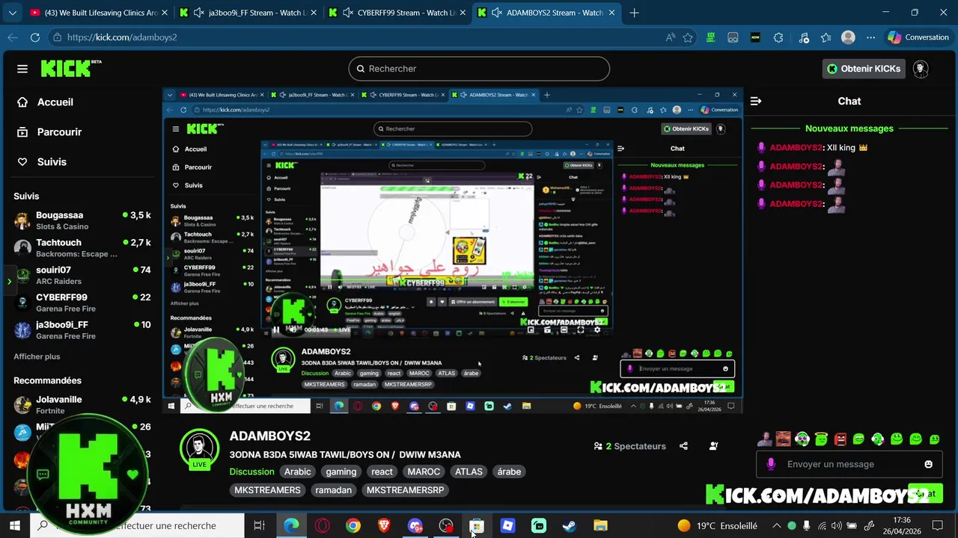Open the Copilot Conversation button
The height and width of the screenshot is (538, 958).
coord(918,37)
